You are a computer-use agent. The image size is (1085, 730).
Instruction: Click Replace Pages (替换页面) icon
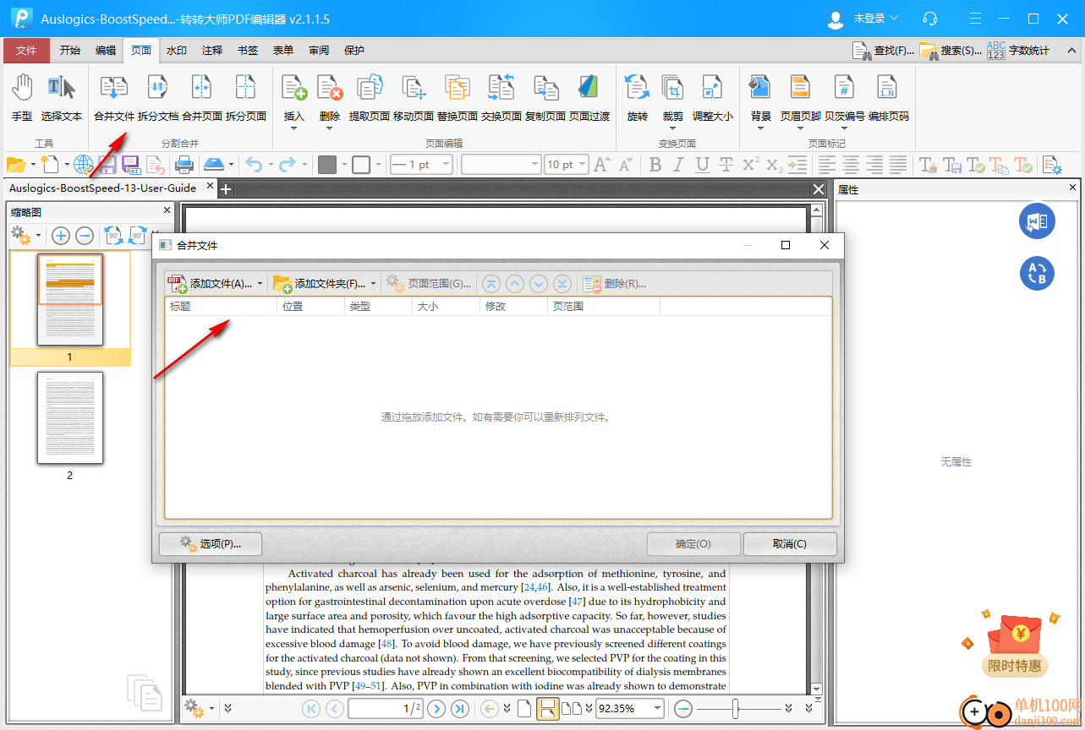[458, 97]
